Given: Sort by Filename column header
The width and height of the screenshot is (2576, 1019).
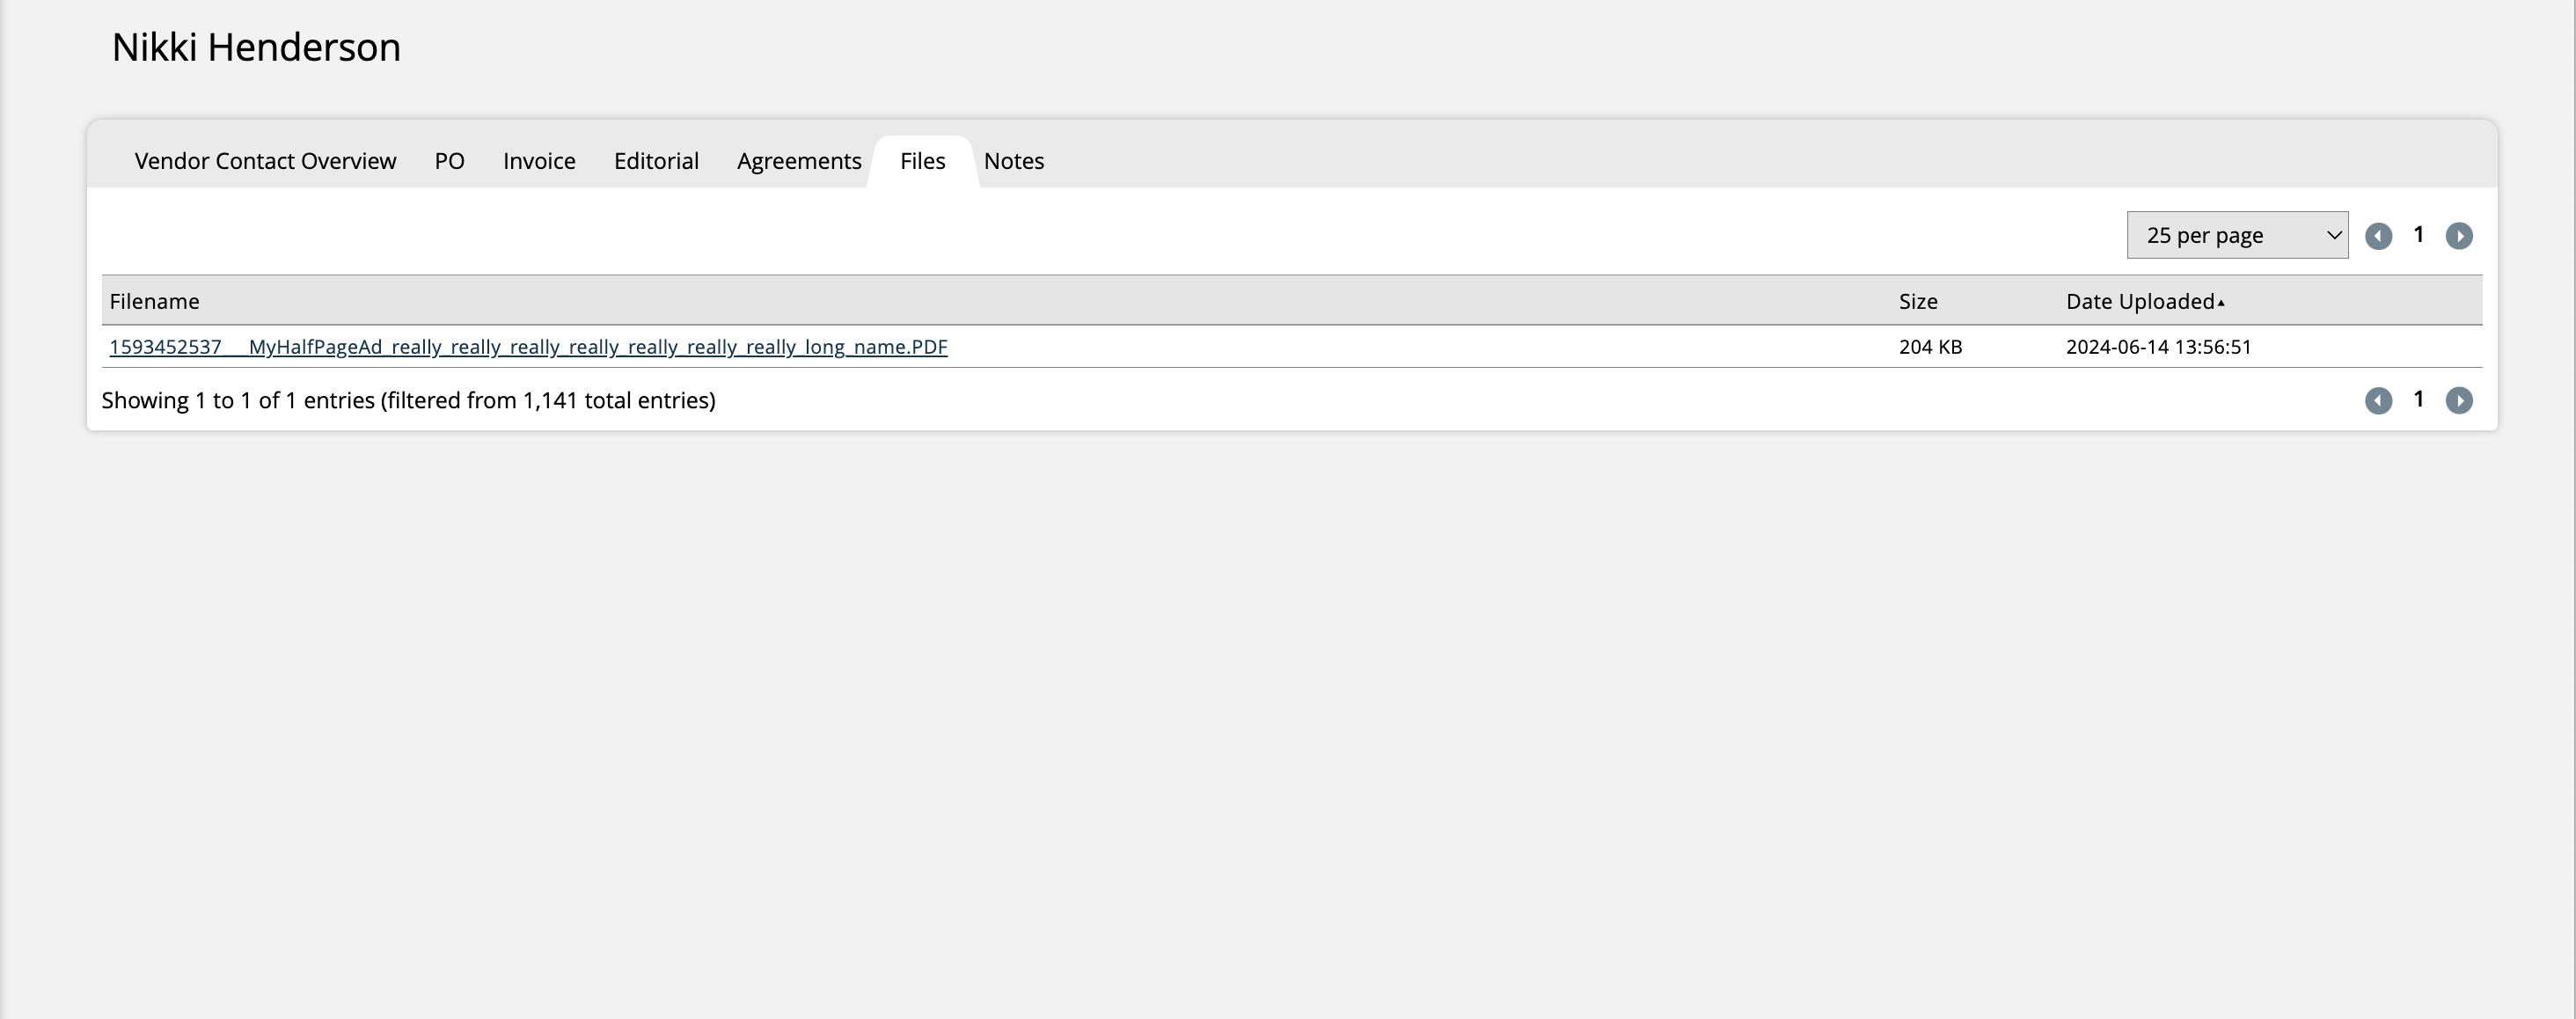Looking at the screenshot, I should click(x=154, y=301).
